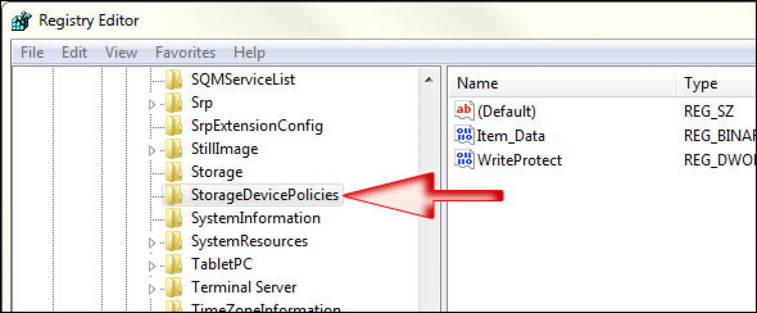Image resolution: width=757 pixels, height=313 pixels.
Task: Click the Registry Editor title bar icon
Action: [21, 21]
